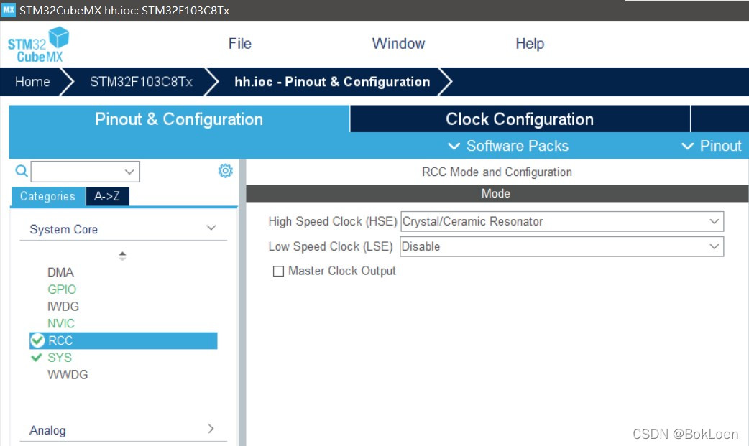Click the MX title bar icon
The height and width of the screenshot is (446, 749).
click(x=9, y=9)
